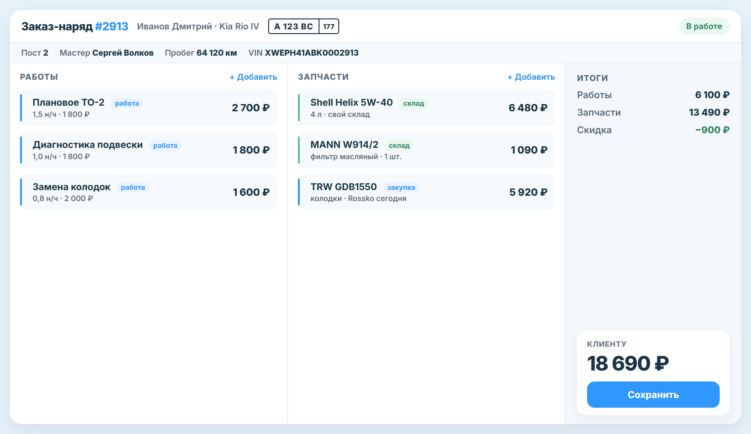The height and width of the screenshot is (434, 751).
Task: Click the работа tag on Плановое ТО-2
Action: coord(127,103)
